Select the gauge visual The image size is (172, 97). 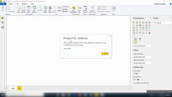[x=140, y=30]
